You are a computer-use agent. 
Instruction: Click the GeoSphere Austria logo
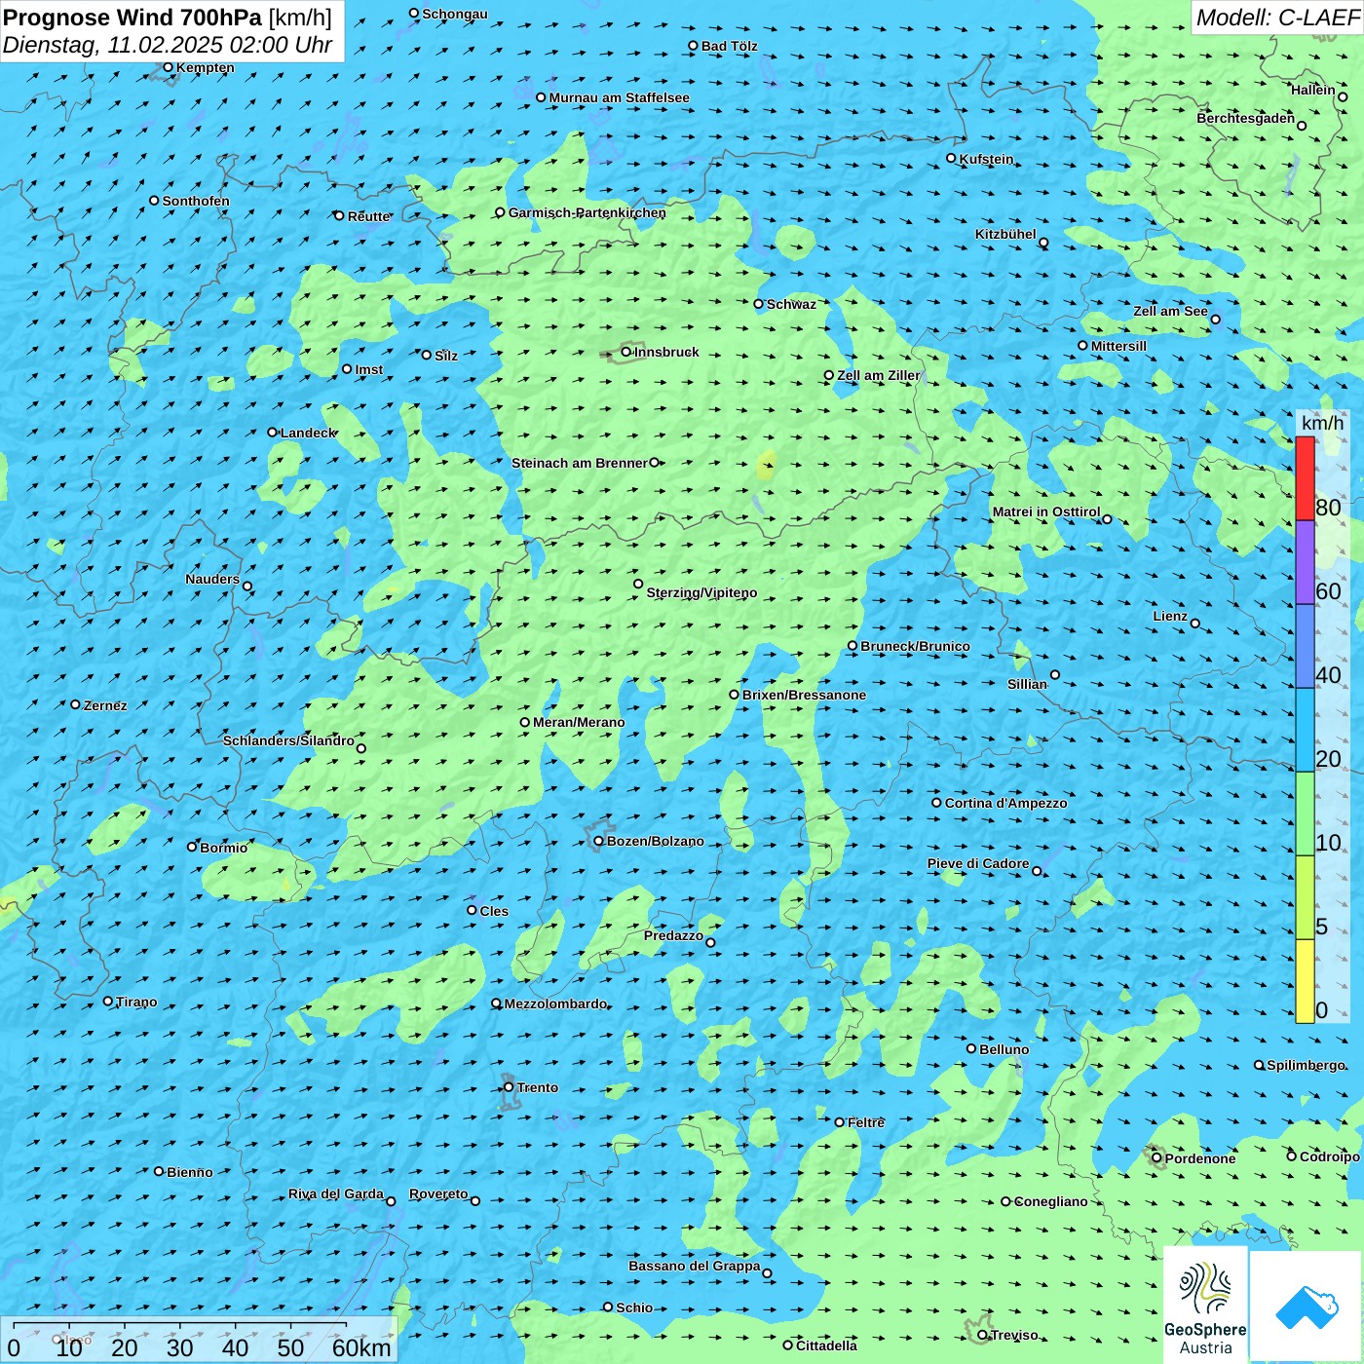point(1205,1306)
